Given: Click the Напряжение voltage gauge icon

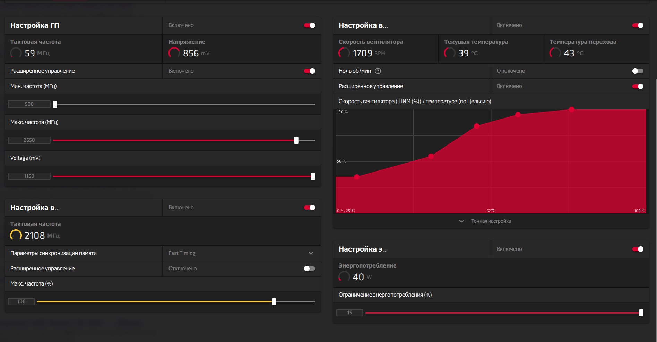Looking at the screenshot, I should coord(174,53).
